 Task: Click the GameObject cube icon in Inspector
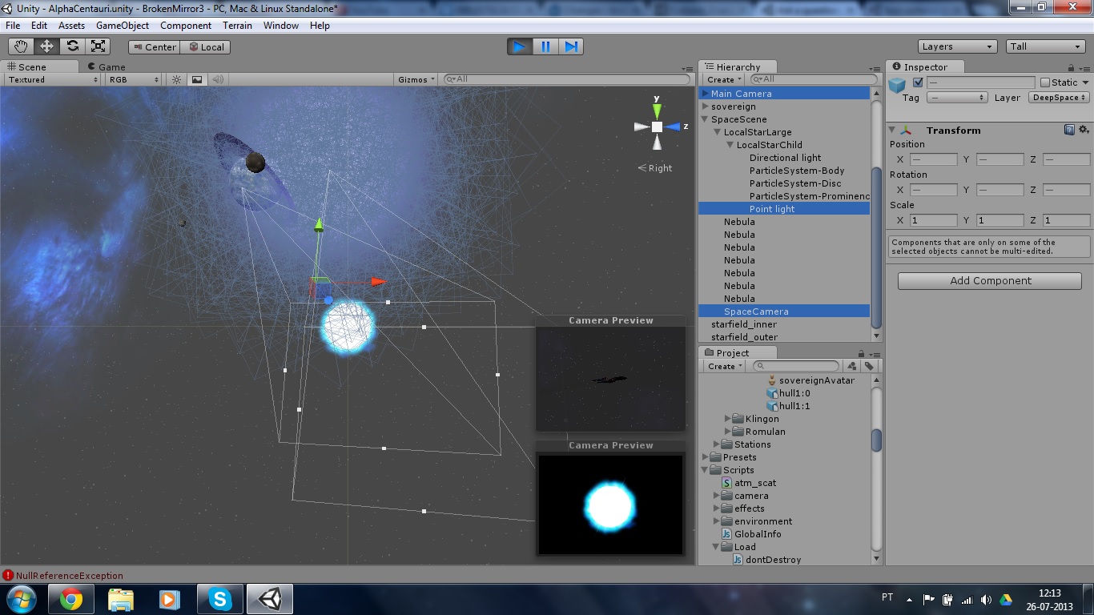tap(897, 84)
